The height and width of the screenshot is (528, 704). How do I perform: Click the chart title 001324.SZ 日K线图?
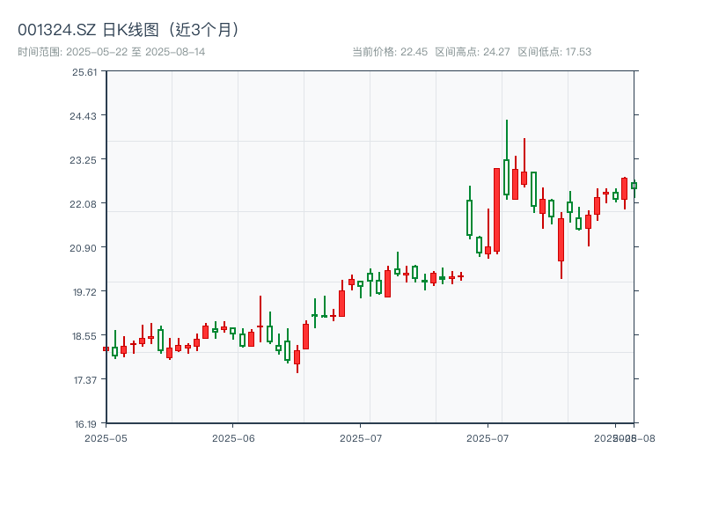tap(129, 29)
